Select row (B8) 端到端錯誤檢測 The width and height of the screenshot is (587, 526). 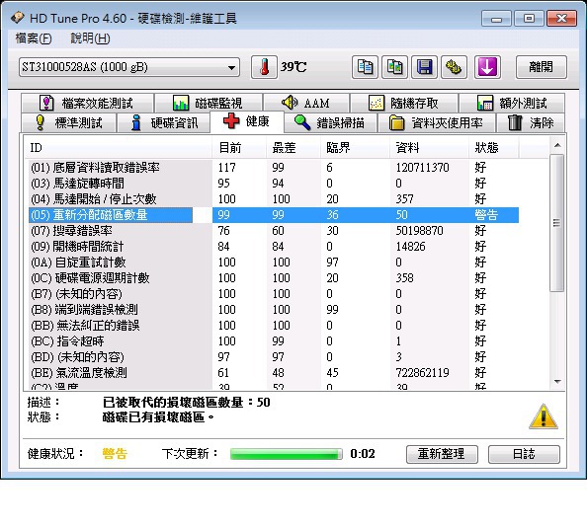[x=274, y=310]
